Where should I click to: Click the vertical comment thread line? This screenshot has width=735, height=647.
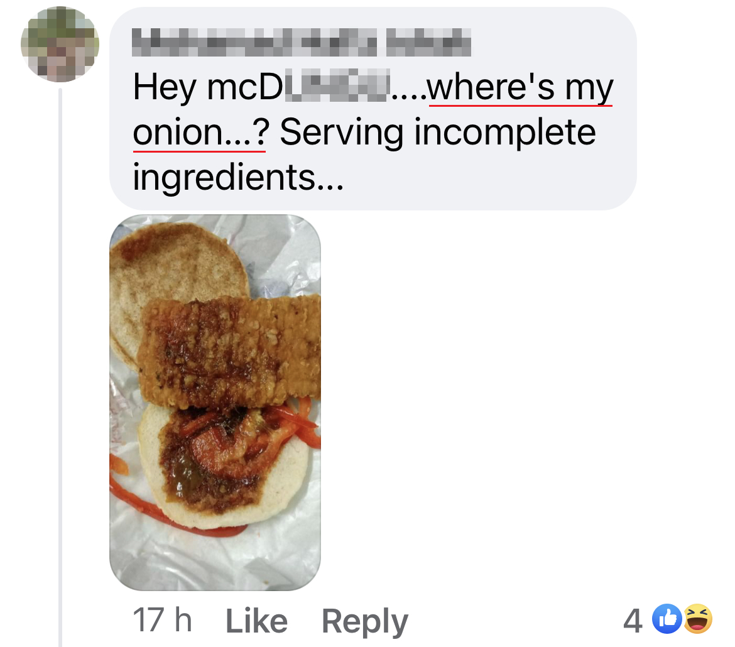click(60, 368)
